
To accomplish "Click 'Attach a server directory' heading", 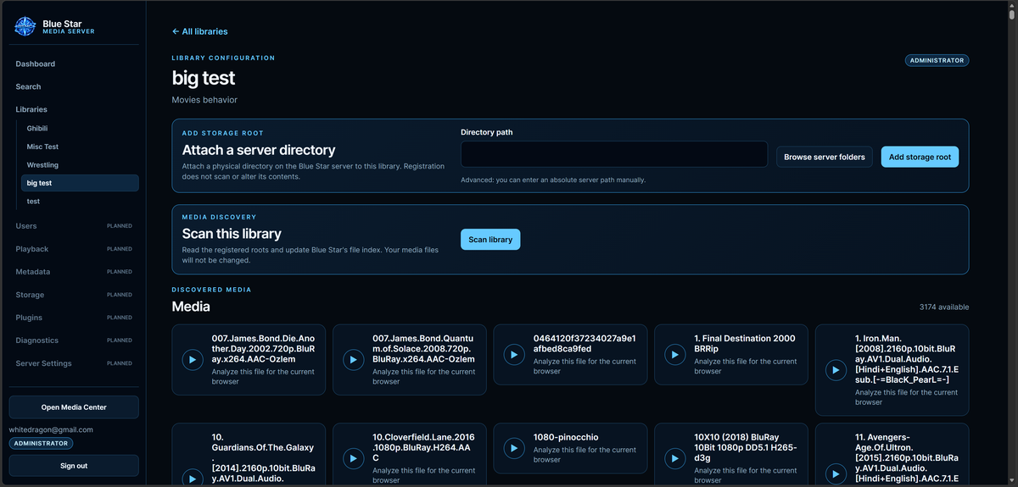I will pos(259,150).
